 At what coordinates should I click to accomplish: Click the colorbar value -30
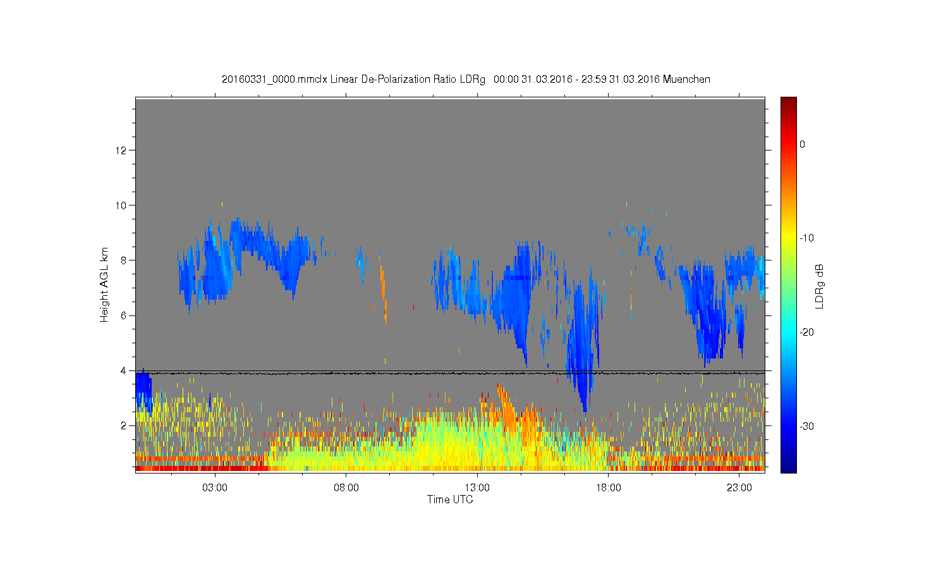pos(806,427)
